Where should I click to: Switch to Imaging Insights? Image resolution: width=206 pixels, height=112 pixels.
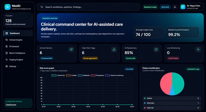pos(18,60)
